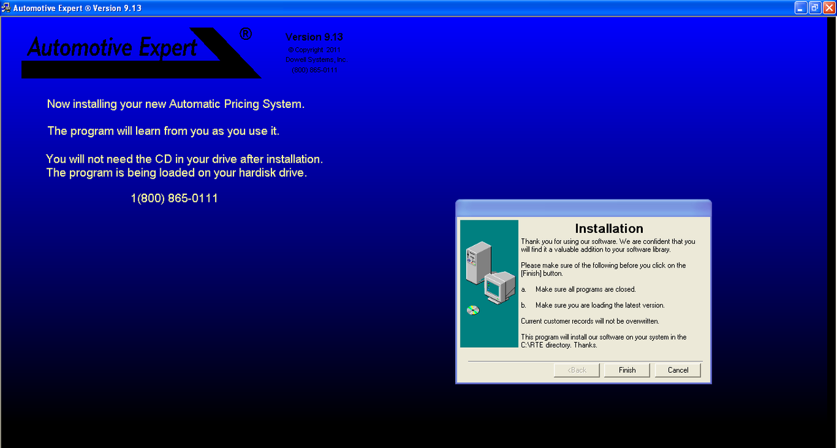Image resolution: width=837 pixels, height=448 pixels.
Task: Click 'Current customer records will not be overwritten.'
Action: (x=590, y=321)
